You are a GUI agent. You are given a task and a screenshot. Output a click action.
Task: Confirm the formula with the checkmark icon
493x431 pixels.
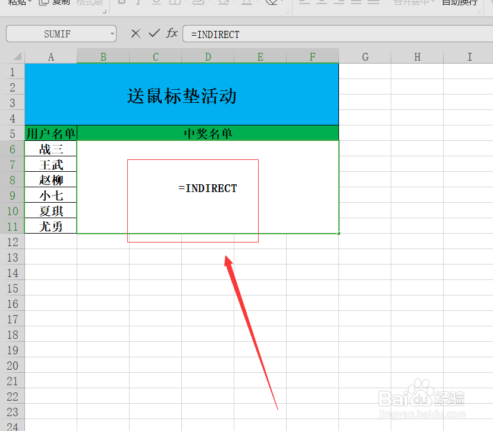click(x=153, y=33)
